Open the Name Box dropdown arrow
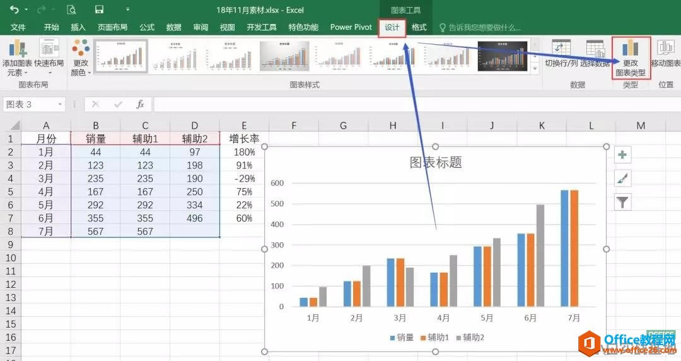The height and width of the screenshot is (361, 681). click(x=60, y=104)
